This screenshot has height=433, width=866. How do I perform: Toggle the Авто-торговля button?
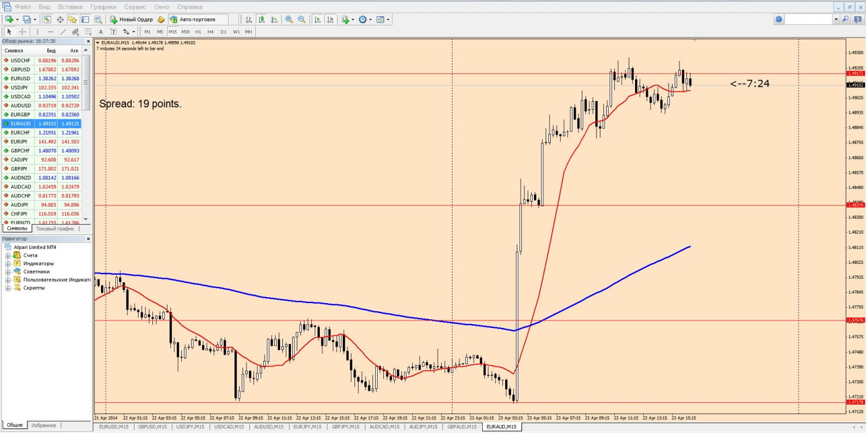pos(198,20)
